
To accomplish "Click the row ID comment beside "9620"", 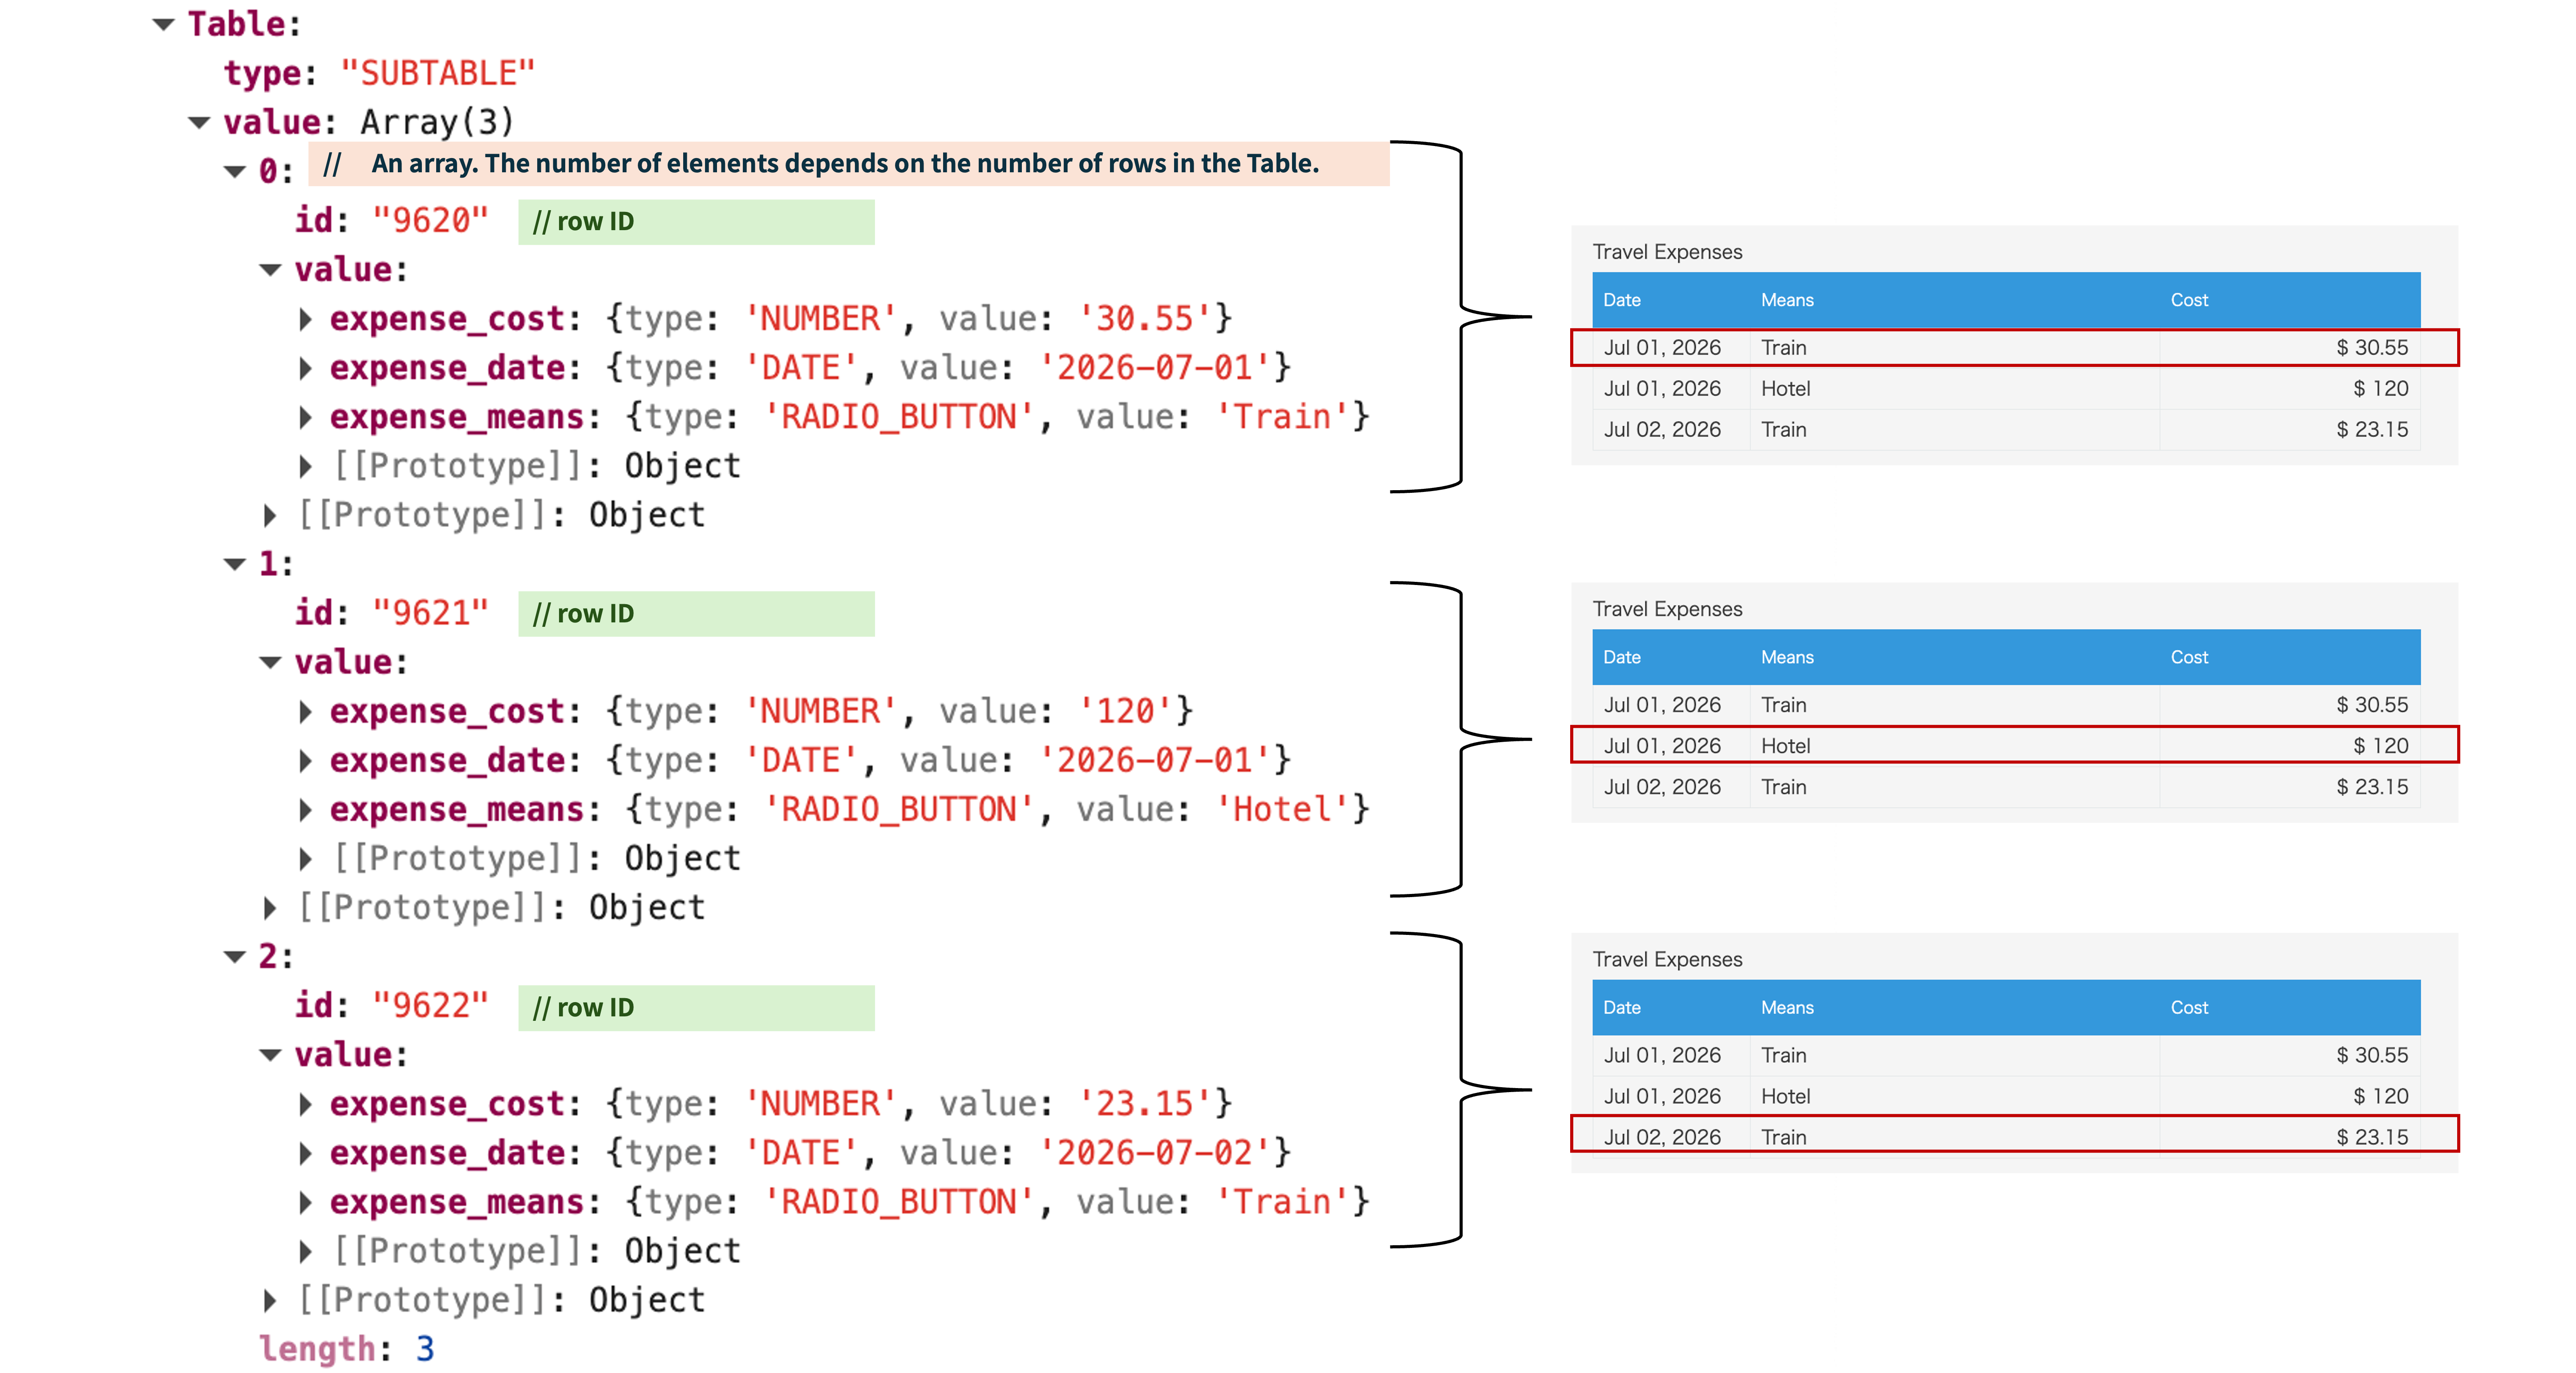I will tap(696, 222).
